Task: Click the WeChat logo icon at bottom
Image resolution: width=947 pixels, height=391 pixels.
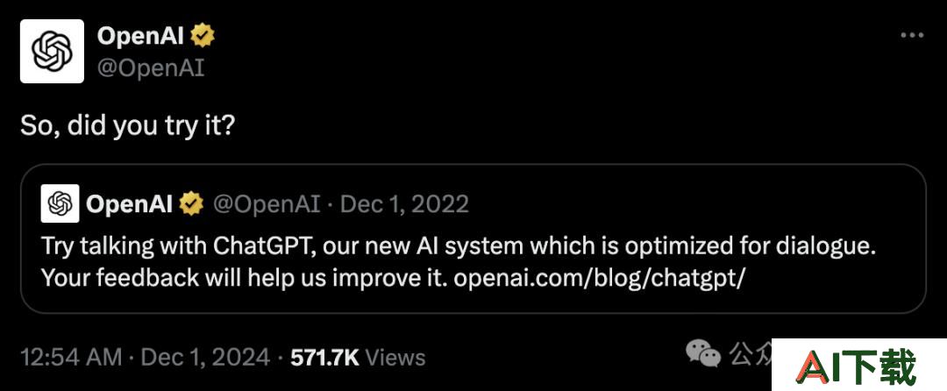Action: click(703, 353)
